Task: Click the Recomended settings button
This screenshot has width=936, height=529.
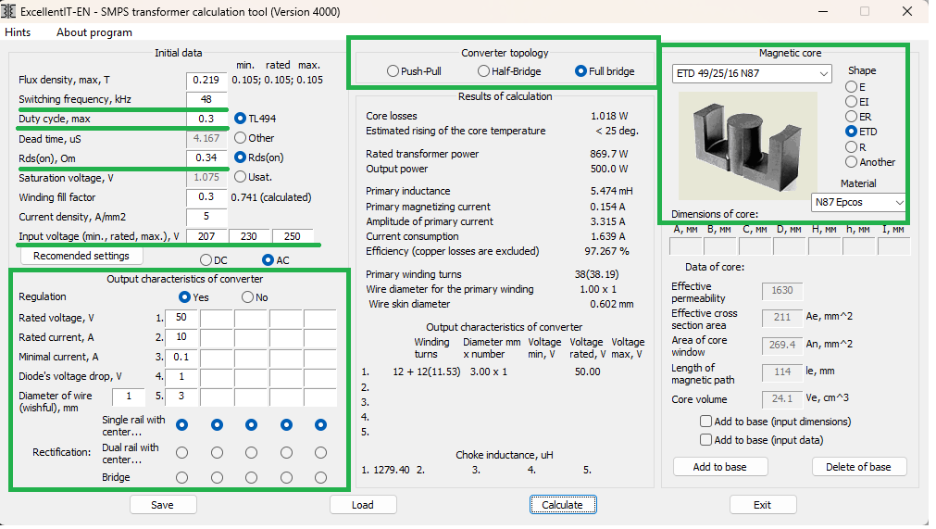Action: pyautogui.click(x=81, y=256)
